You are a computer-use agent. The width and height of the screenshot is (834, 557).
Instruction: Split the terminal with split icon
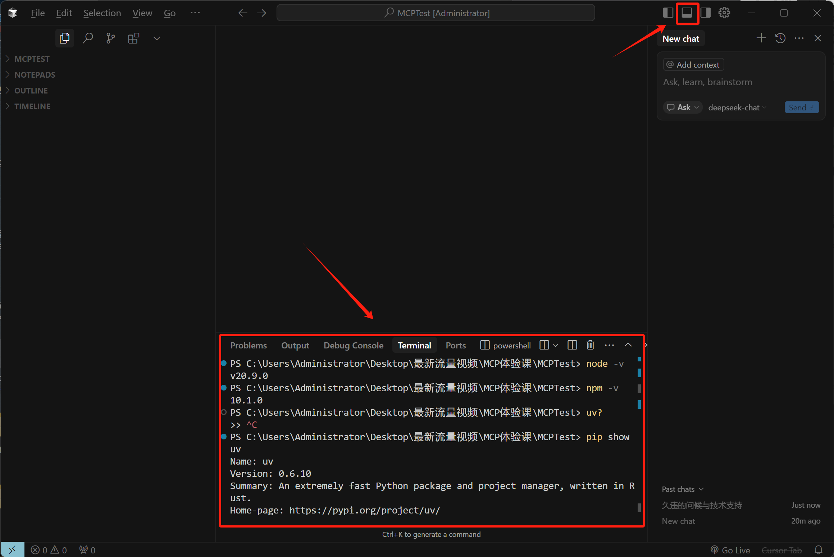(572, 345)
